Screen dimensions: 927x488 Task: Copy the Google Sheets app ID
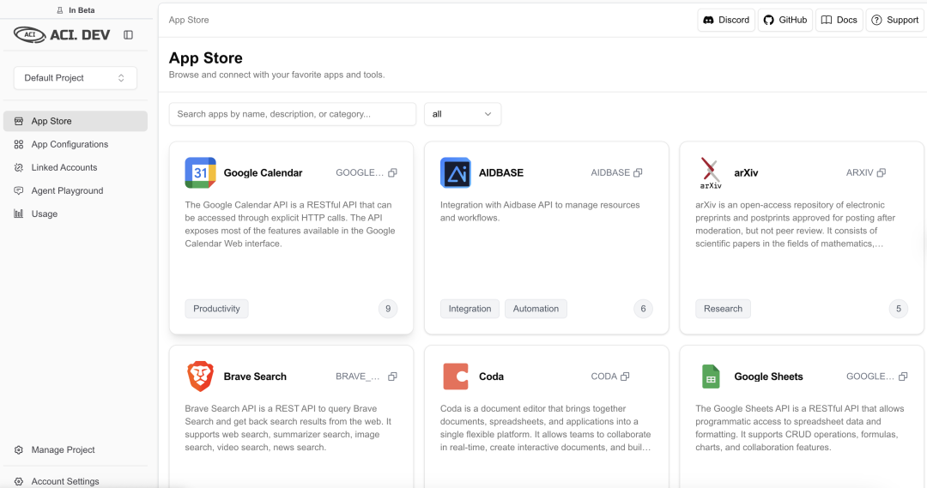[x=903, y=377]
